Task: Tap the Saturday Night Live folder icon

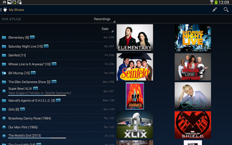Action: pos(4,46)
